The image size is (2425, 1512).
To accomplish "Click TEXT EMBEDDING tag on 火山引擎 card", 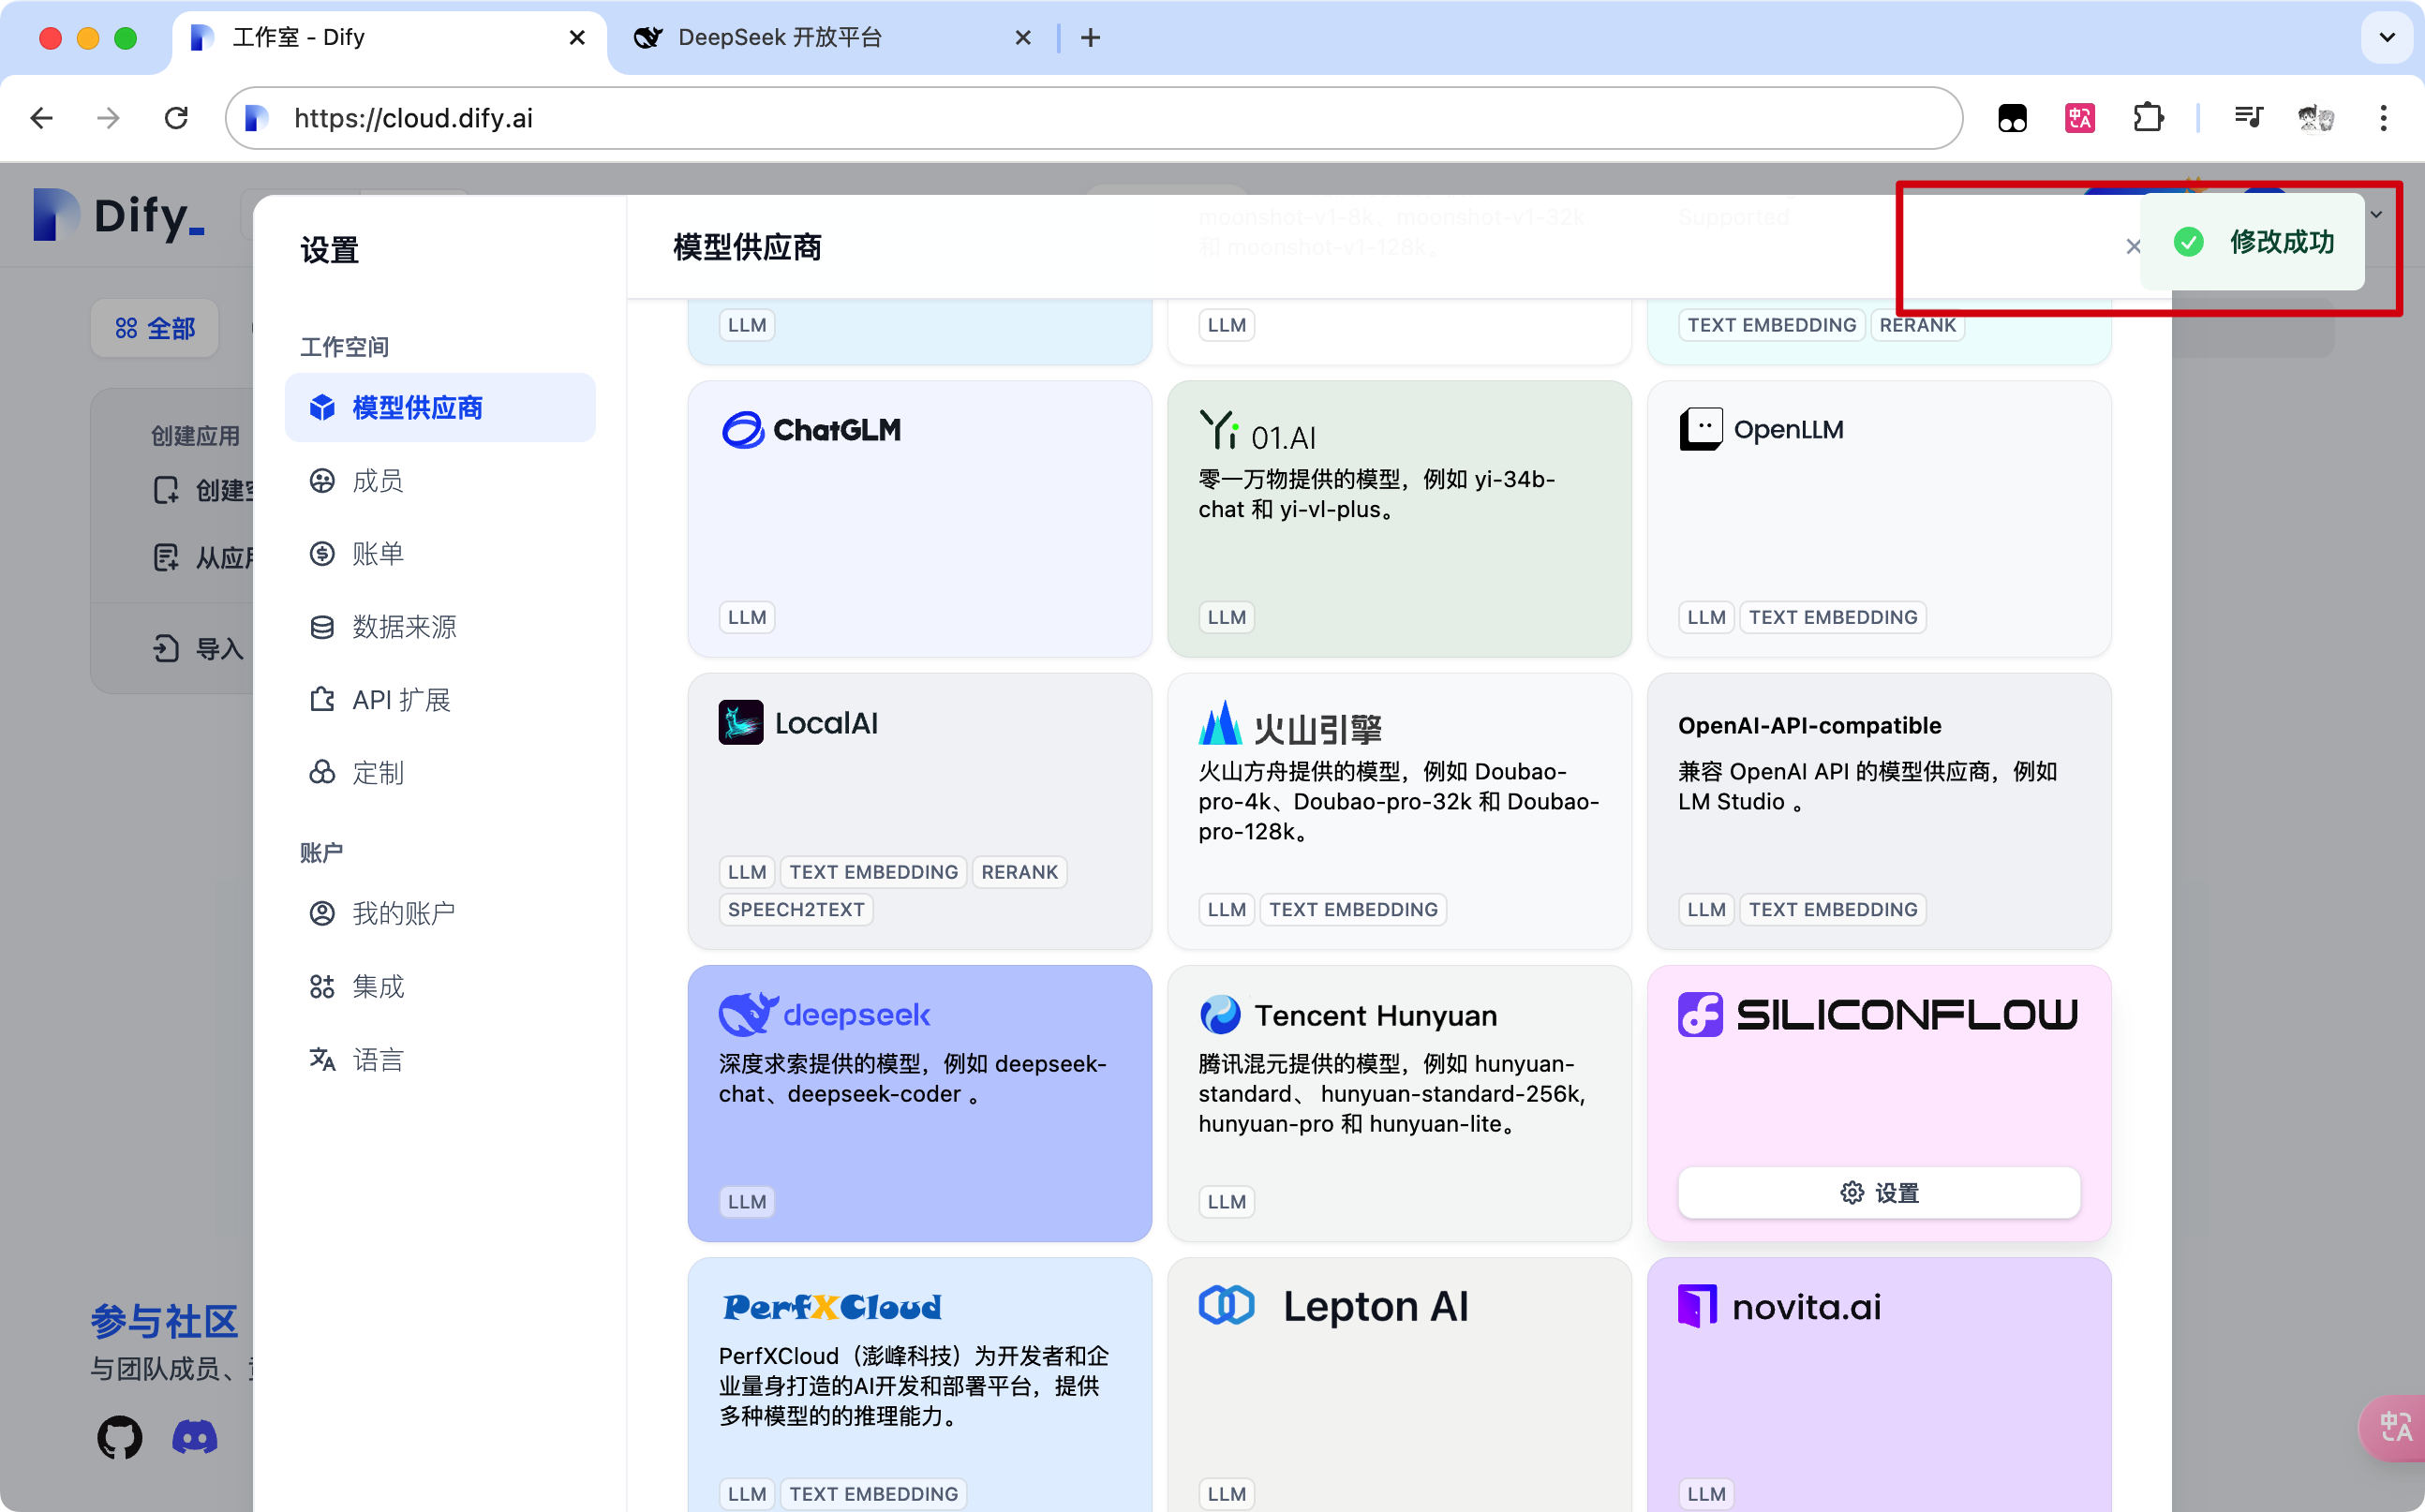I will pyautogui.click(x=1353, y=909).
